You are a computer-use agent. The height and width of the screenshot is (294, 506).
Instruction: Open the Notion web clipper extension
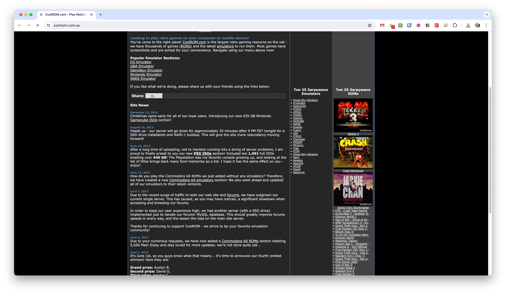tap(427, 25)
